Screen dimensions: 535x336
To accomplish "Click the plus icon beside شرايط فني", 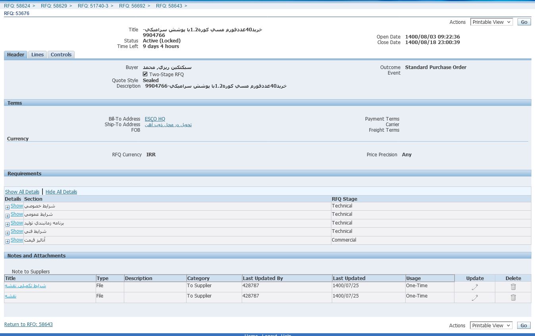I will pos(7,233).
